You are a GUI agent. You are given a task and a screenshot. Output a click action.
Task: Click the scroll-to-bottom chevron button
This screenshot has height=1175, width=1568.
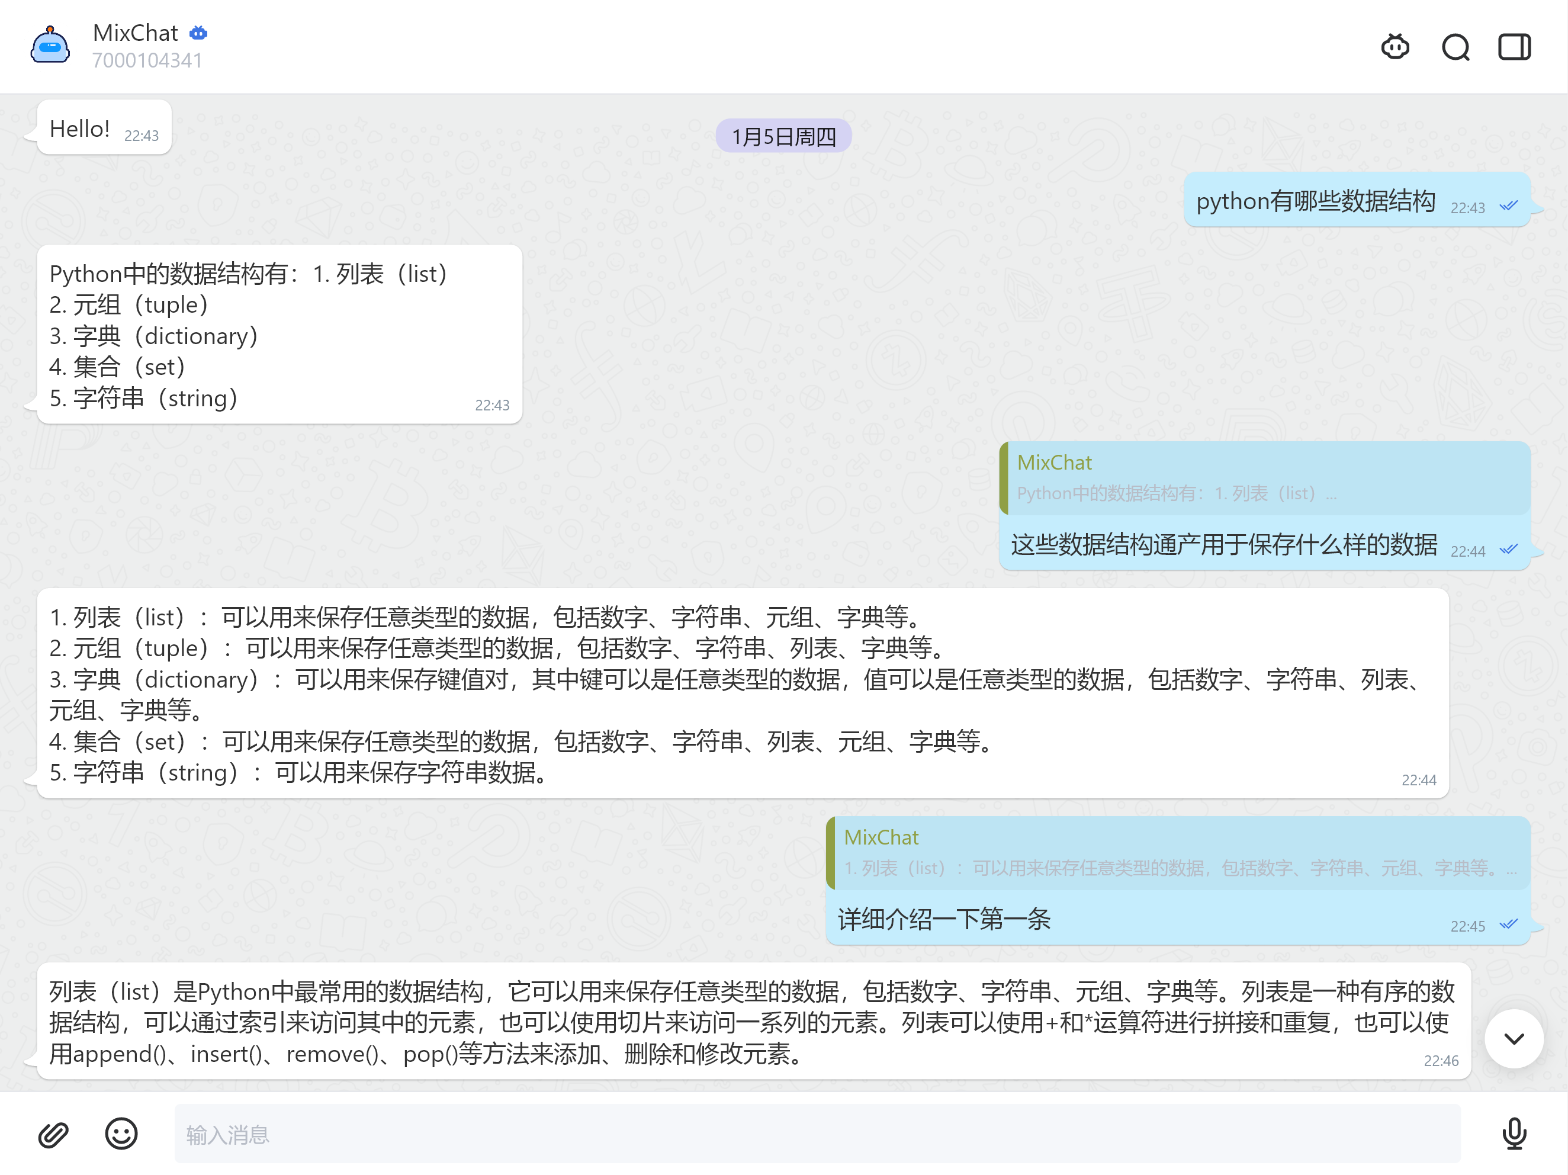(1514, 1038)
